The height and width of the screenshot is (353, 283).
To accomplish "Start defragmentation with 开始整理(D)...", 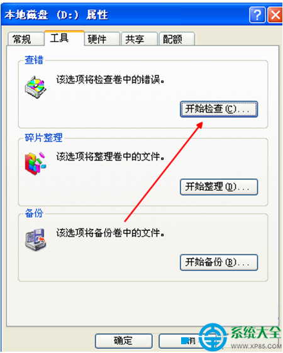I will pos(219,187).
